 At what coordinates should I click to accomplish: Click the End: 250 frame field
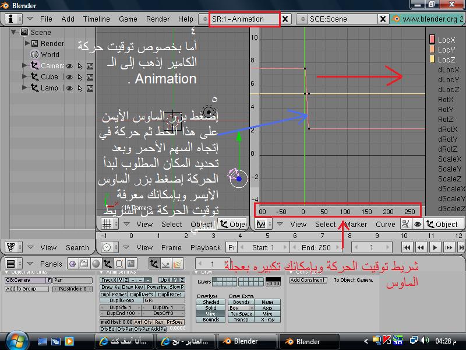click(316, 247)
